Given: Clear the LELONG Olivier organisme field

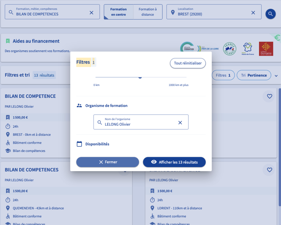Looking at the screenshot, I should coord(180,123).
